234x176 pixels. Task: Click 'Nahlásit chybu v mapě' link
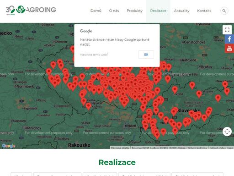click(221, 148)
